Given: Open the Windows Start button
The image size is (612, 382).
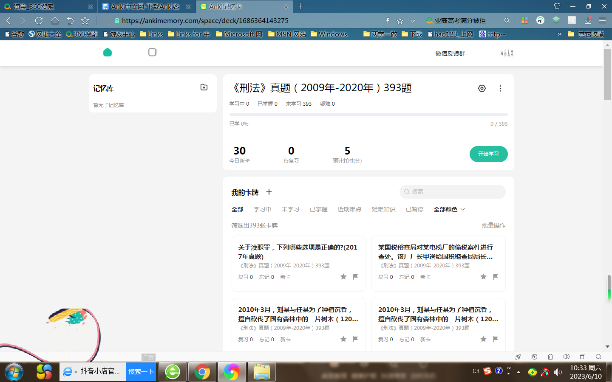Looking at the screenshot, I should [x=14, y=372].
